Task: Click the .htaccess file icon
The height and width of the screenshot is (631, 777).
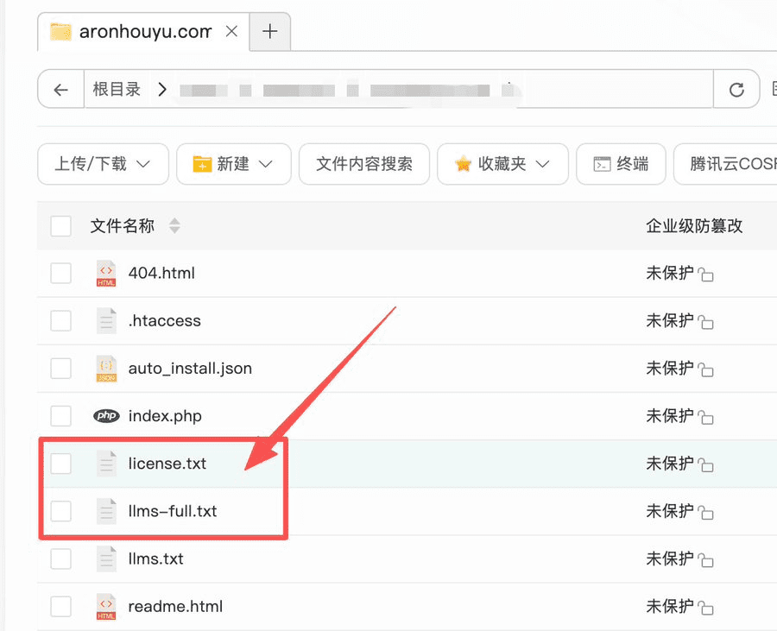Action: tap(106, 321)
